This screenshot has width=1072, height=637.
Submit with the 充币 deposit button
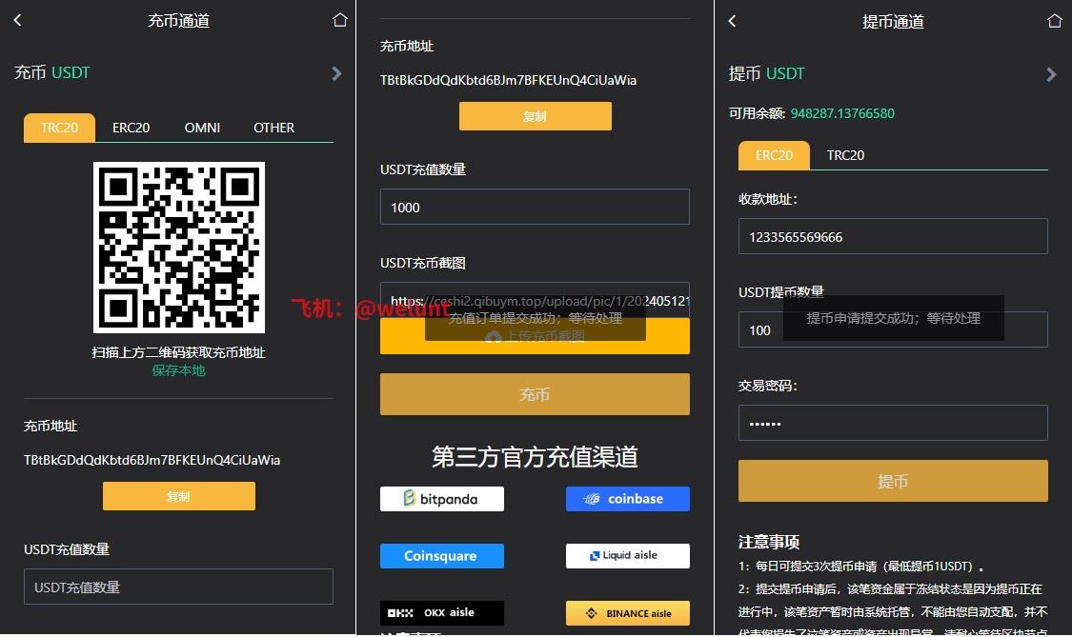pos(535,394)
